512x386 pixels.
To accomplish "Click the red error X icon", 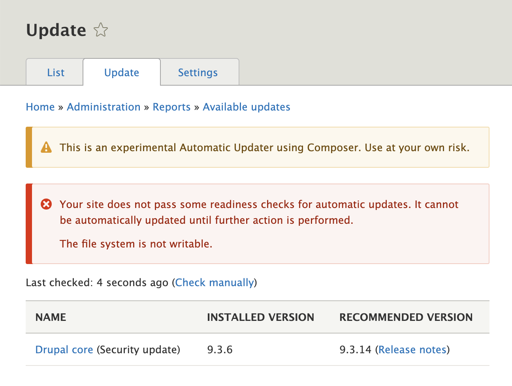I will (46, 204).
